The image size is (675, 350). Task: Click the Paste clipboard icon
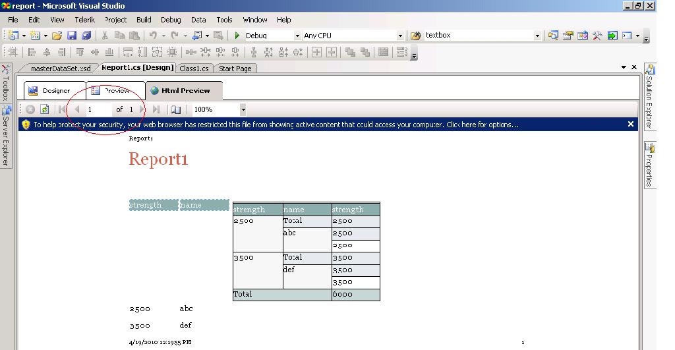coord(134,36)
